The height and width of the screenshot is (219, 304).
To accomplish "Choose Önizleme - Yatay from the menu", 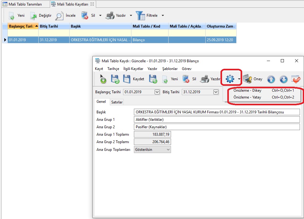I will 247,97.
